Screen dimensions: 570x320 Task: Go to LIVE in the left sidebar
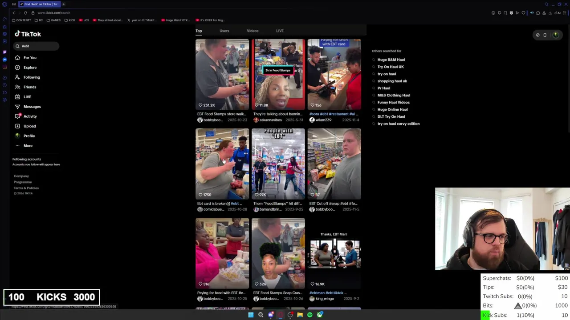pos(23,97)
